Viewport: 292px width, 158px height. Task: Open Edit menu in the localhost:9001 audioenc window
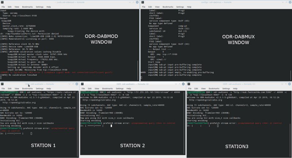(x=10, y=88)
